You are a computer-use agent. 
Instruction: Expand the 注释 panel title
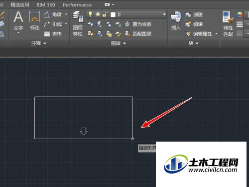tap(39, 43)
